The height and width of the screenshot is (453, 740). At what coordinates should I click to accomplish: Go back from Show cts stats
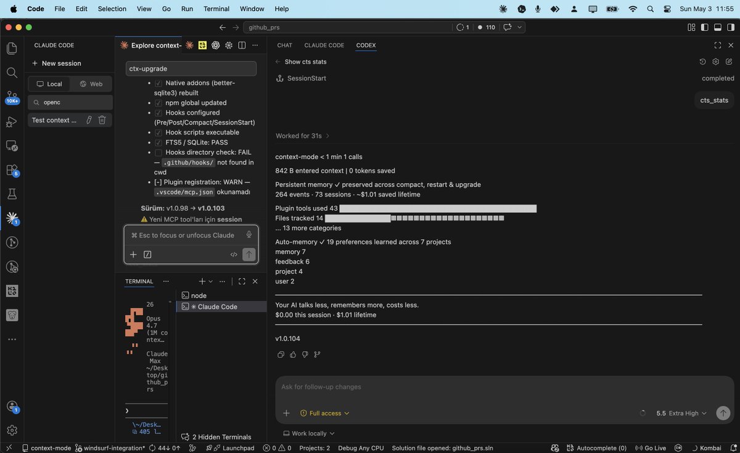tap(278, 62)
